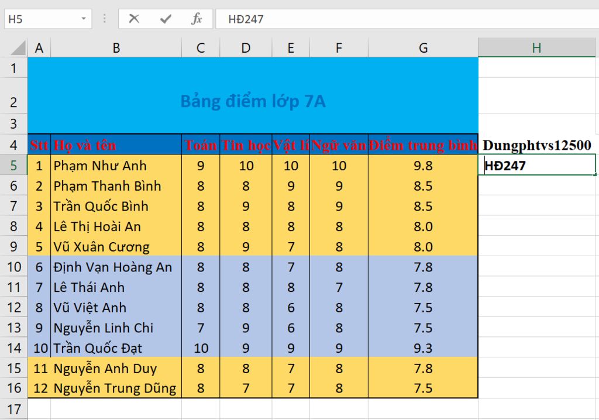Select column F header
This screenshot has height=420, width=599.
pyautogui.click(x=339, y=48)
